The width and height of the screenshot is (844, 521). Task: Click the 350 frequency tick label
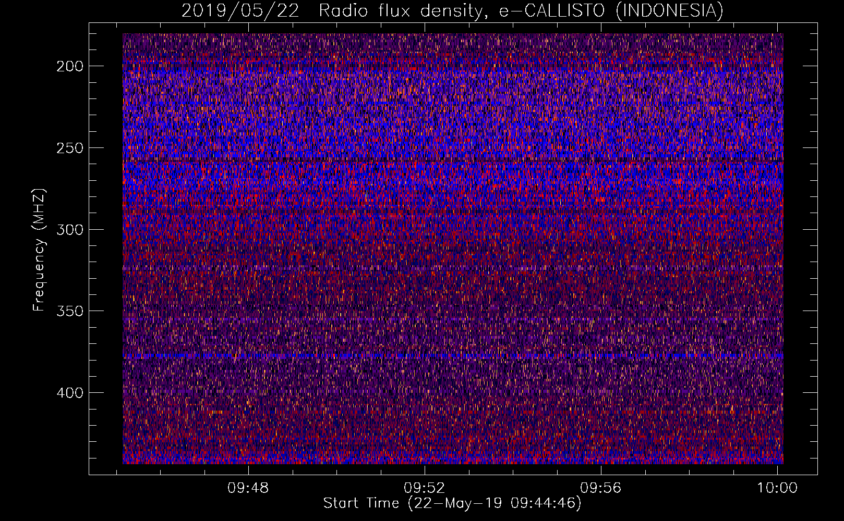pyautogui.click(x=69, y=311)
